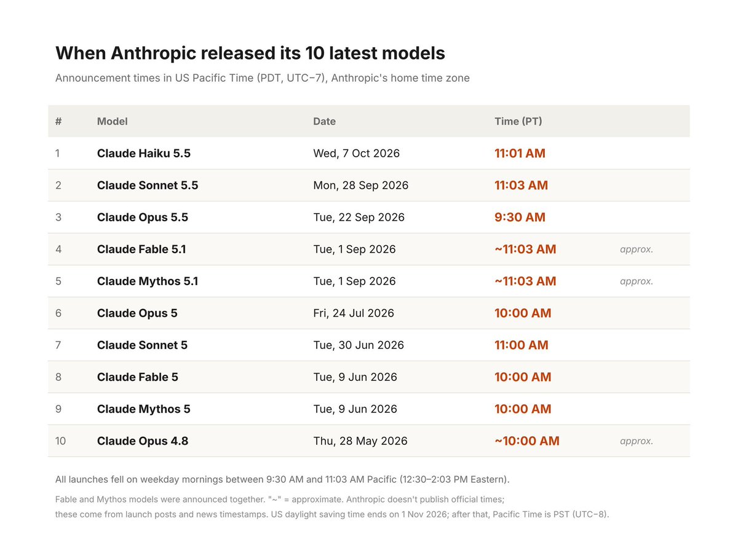Click row number 10 beside Claude Opus 4.8
Image resolution: width=738 pixels, height=540 pixels.
click(60, 440)
